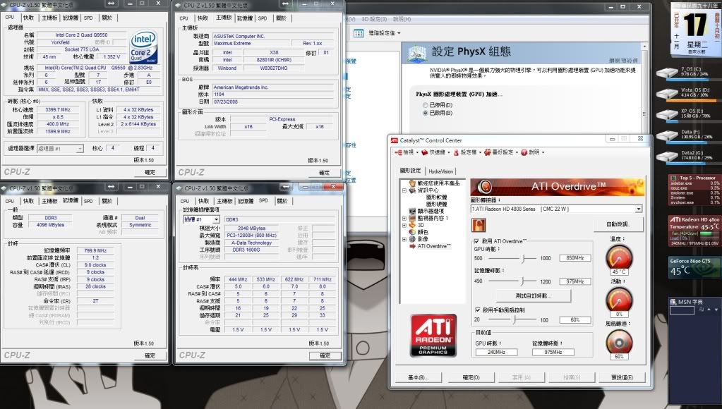Open the Data (F:) drive gadget
Viewport: 722px width, 409px height.
click(x=687, y=135)
